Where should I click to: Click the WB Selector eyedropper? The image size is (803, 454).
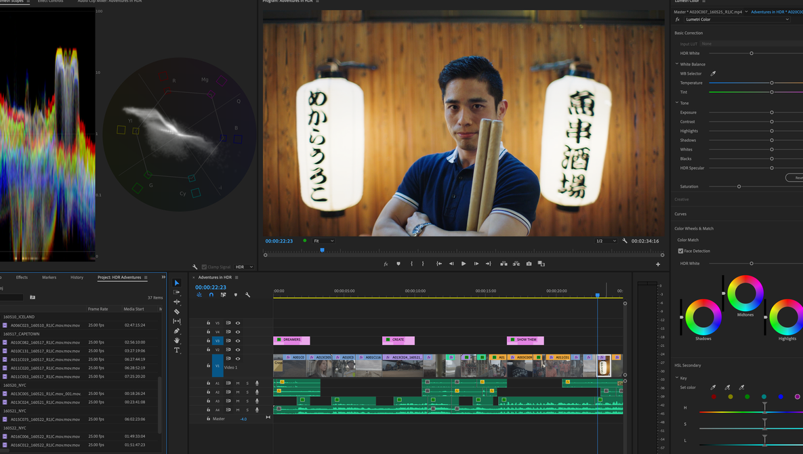pyautogui.click(x=713, y=74)
